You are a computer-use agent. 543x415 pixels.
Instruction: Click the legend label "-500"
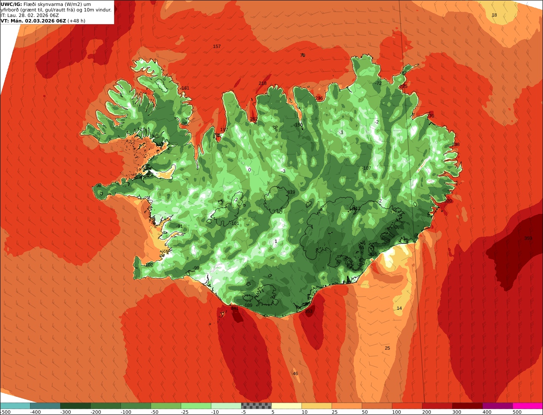6,412
